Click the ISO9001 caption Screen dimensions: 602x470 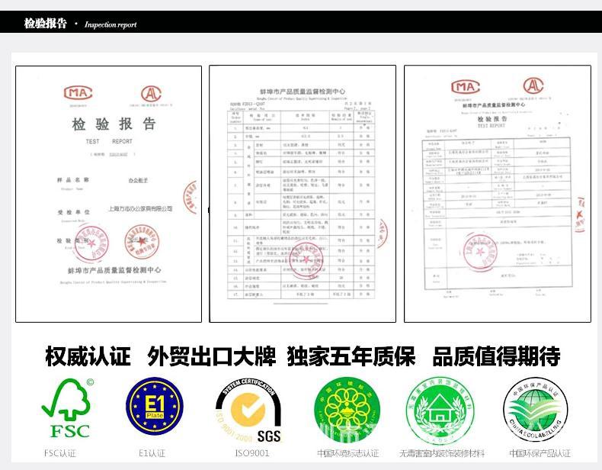pos(252,453)
